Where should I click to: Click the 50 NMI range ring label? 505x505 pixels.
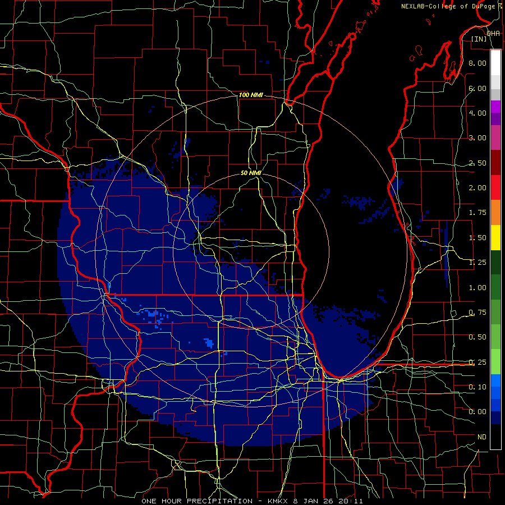coord(251,173)
